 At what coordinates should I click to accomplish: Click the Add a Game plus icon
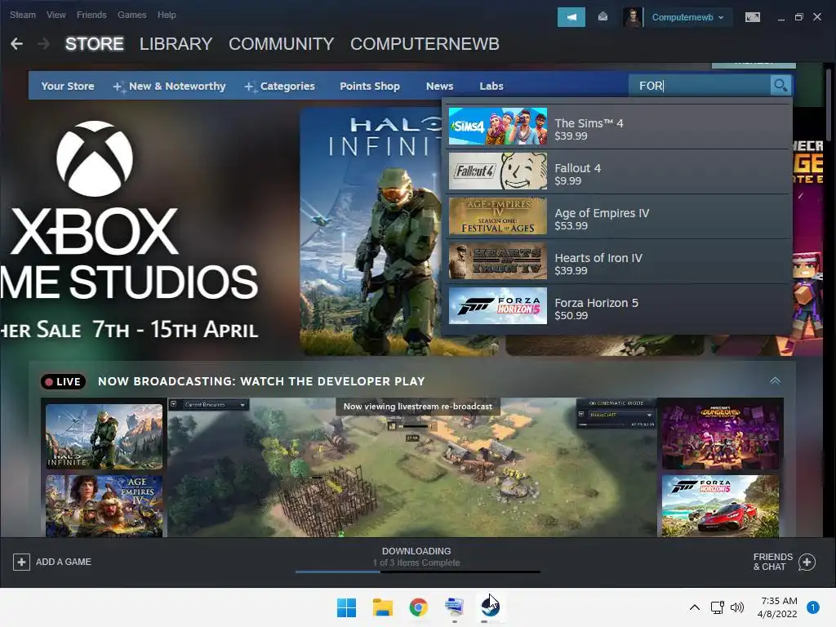click(21, 562)
